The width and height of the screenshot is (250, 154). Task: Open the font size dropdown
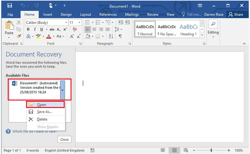[79, 23]
